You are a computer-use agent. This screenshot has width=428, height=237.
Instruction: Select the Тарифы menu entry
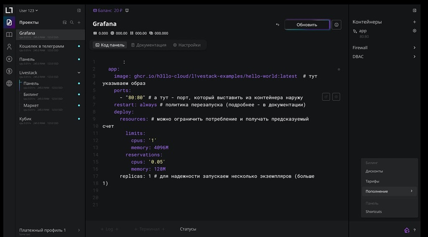coord(373,181)
